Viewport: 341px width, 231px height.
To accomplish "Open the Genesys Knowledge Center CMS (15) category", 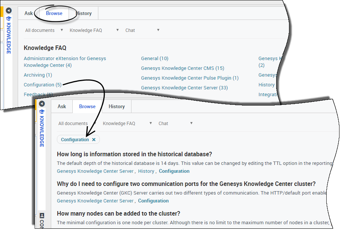I will (182, 68).
